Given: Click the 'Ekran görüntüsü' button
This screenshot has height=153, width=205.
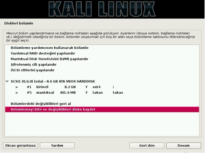Looking at the screenshot, I should 20,146.
